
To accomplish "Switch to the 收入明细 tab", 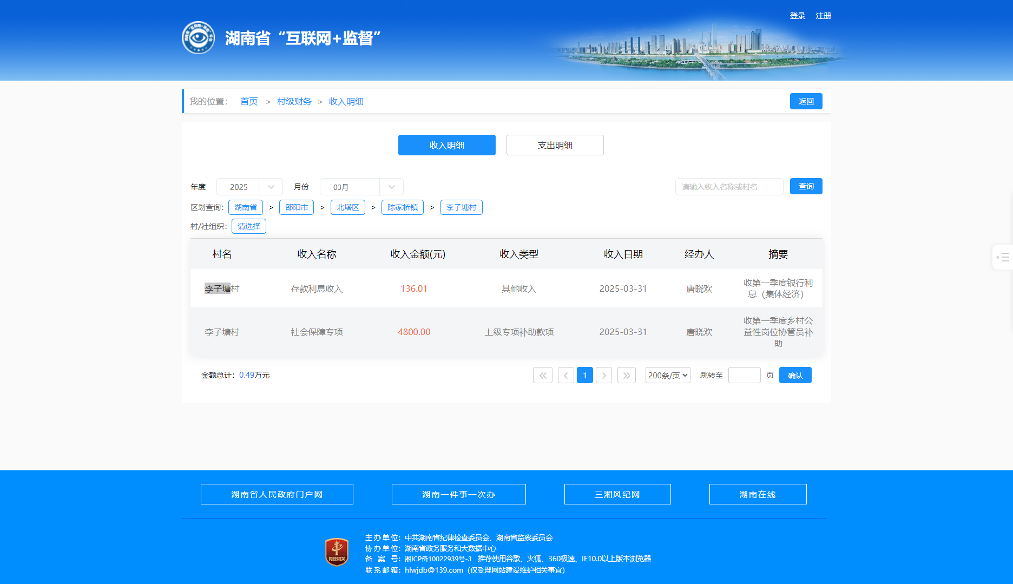I will [x=447, y=145].
